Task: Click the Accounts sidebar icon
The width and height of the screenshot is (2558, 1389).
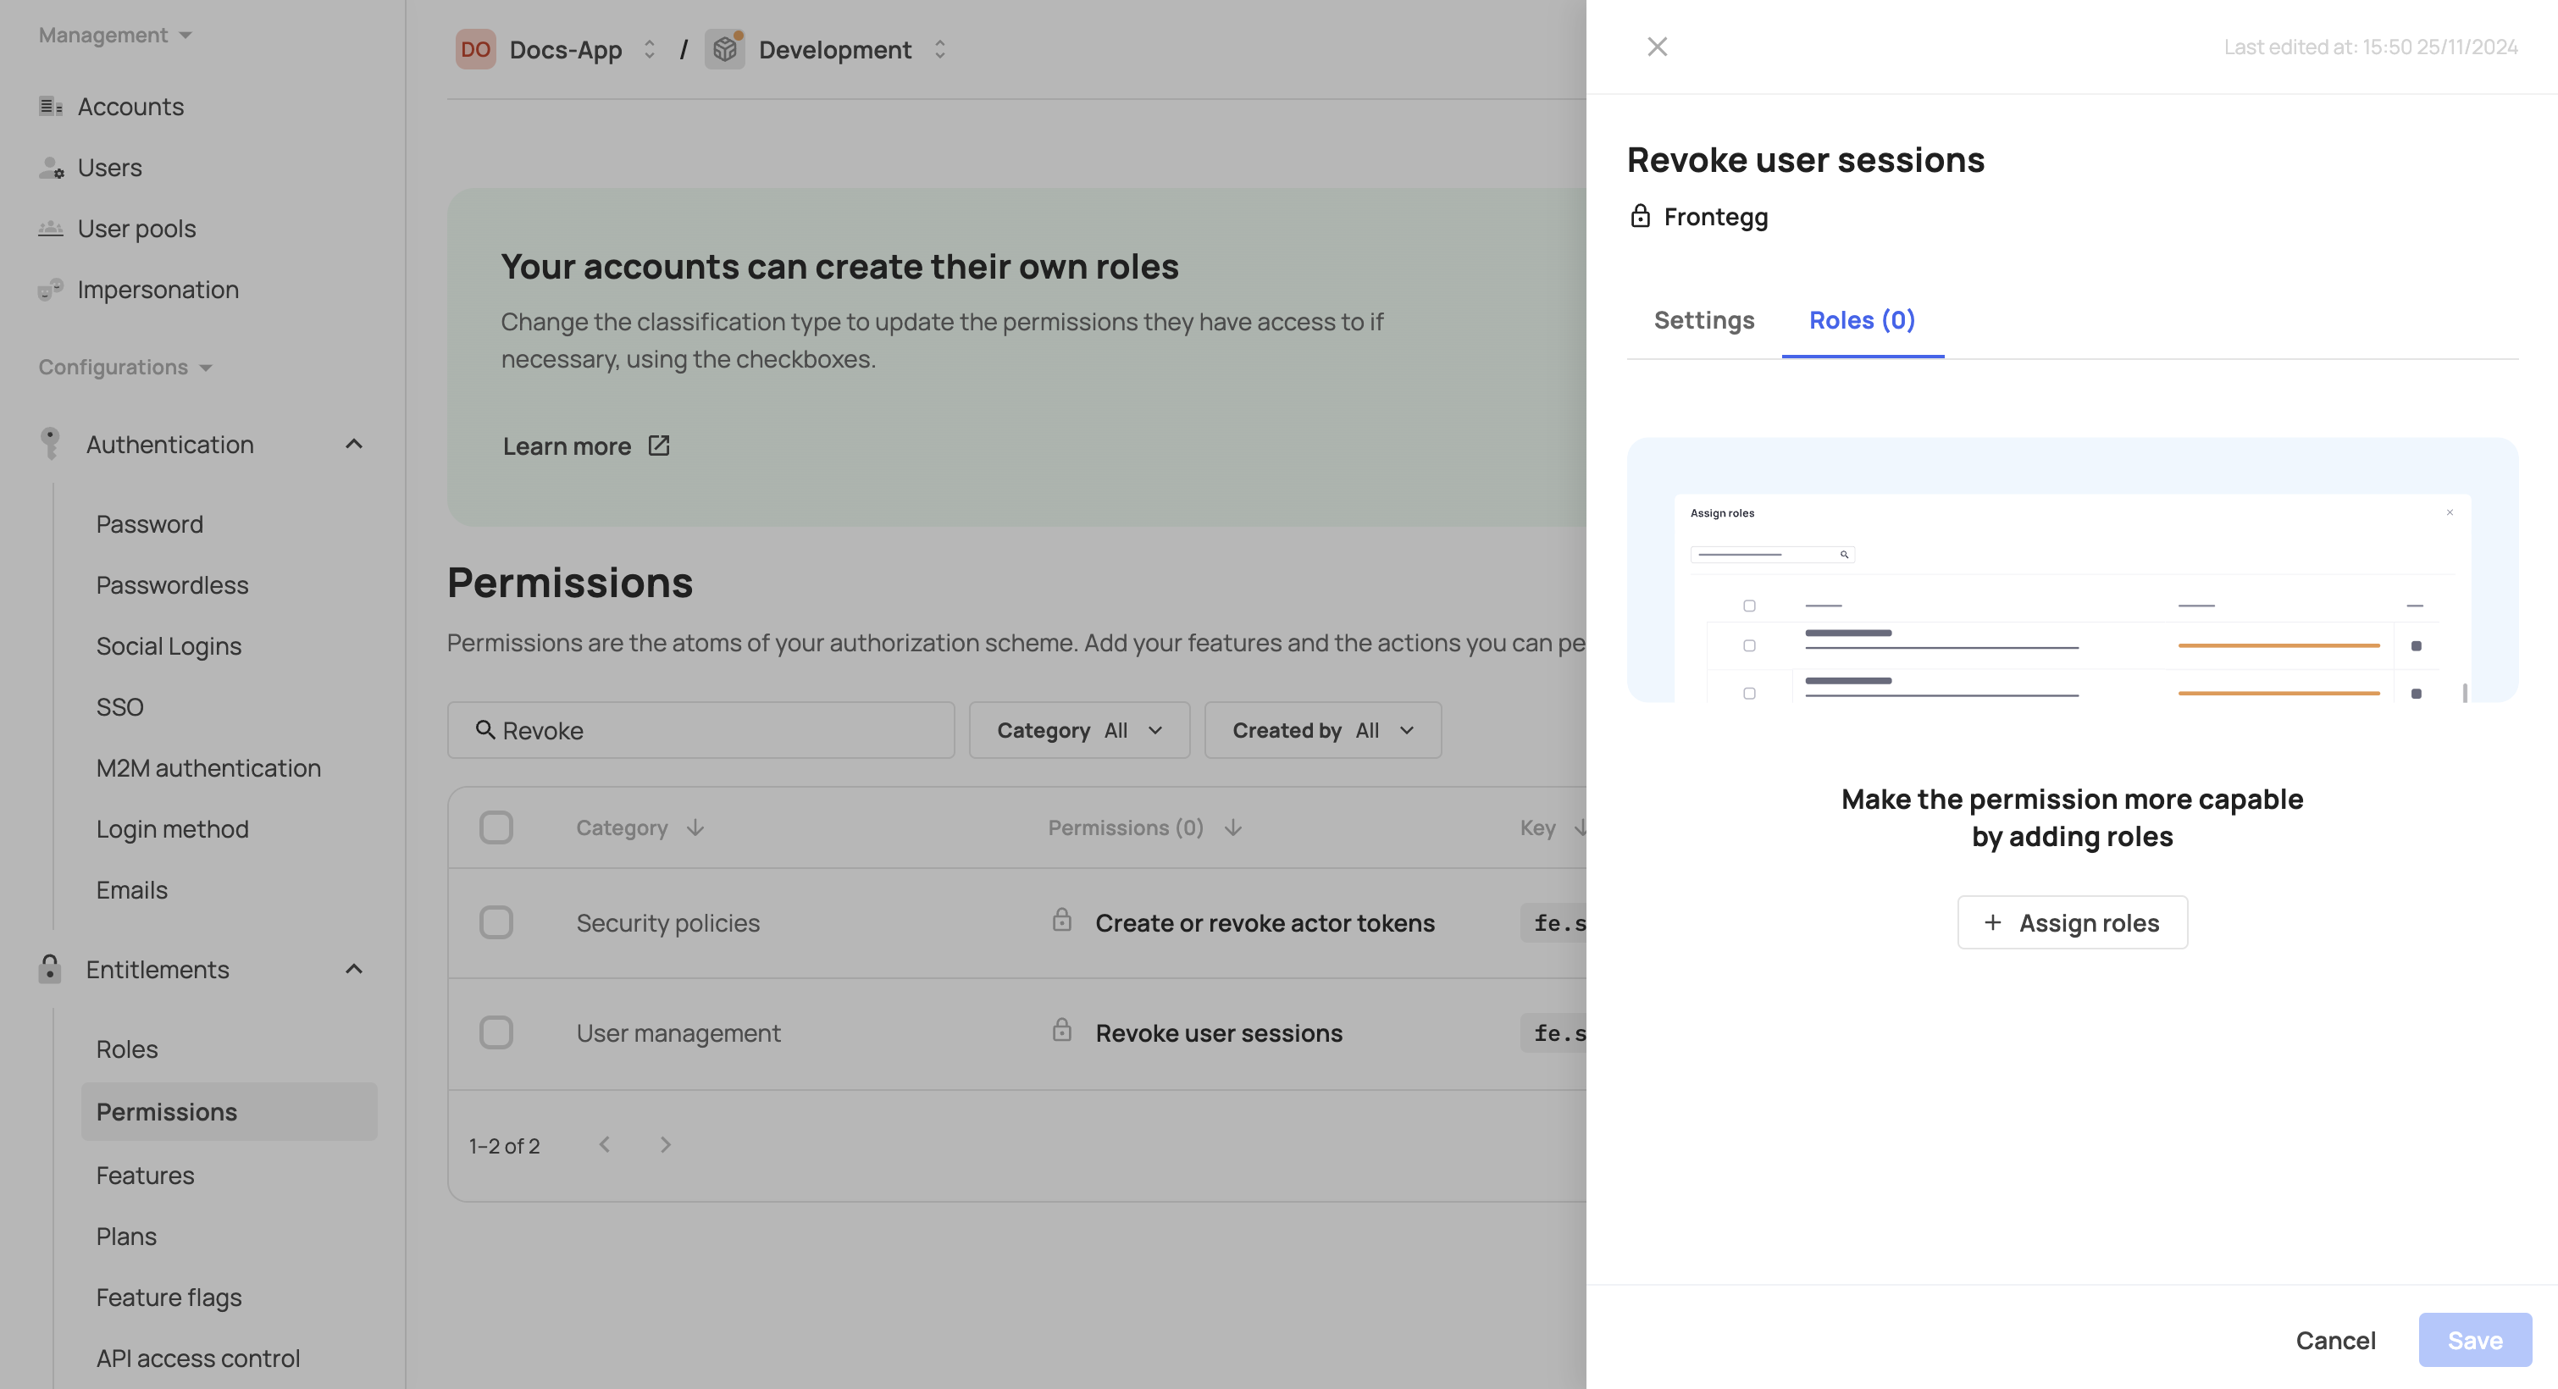Action: pos(50,106)
